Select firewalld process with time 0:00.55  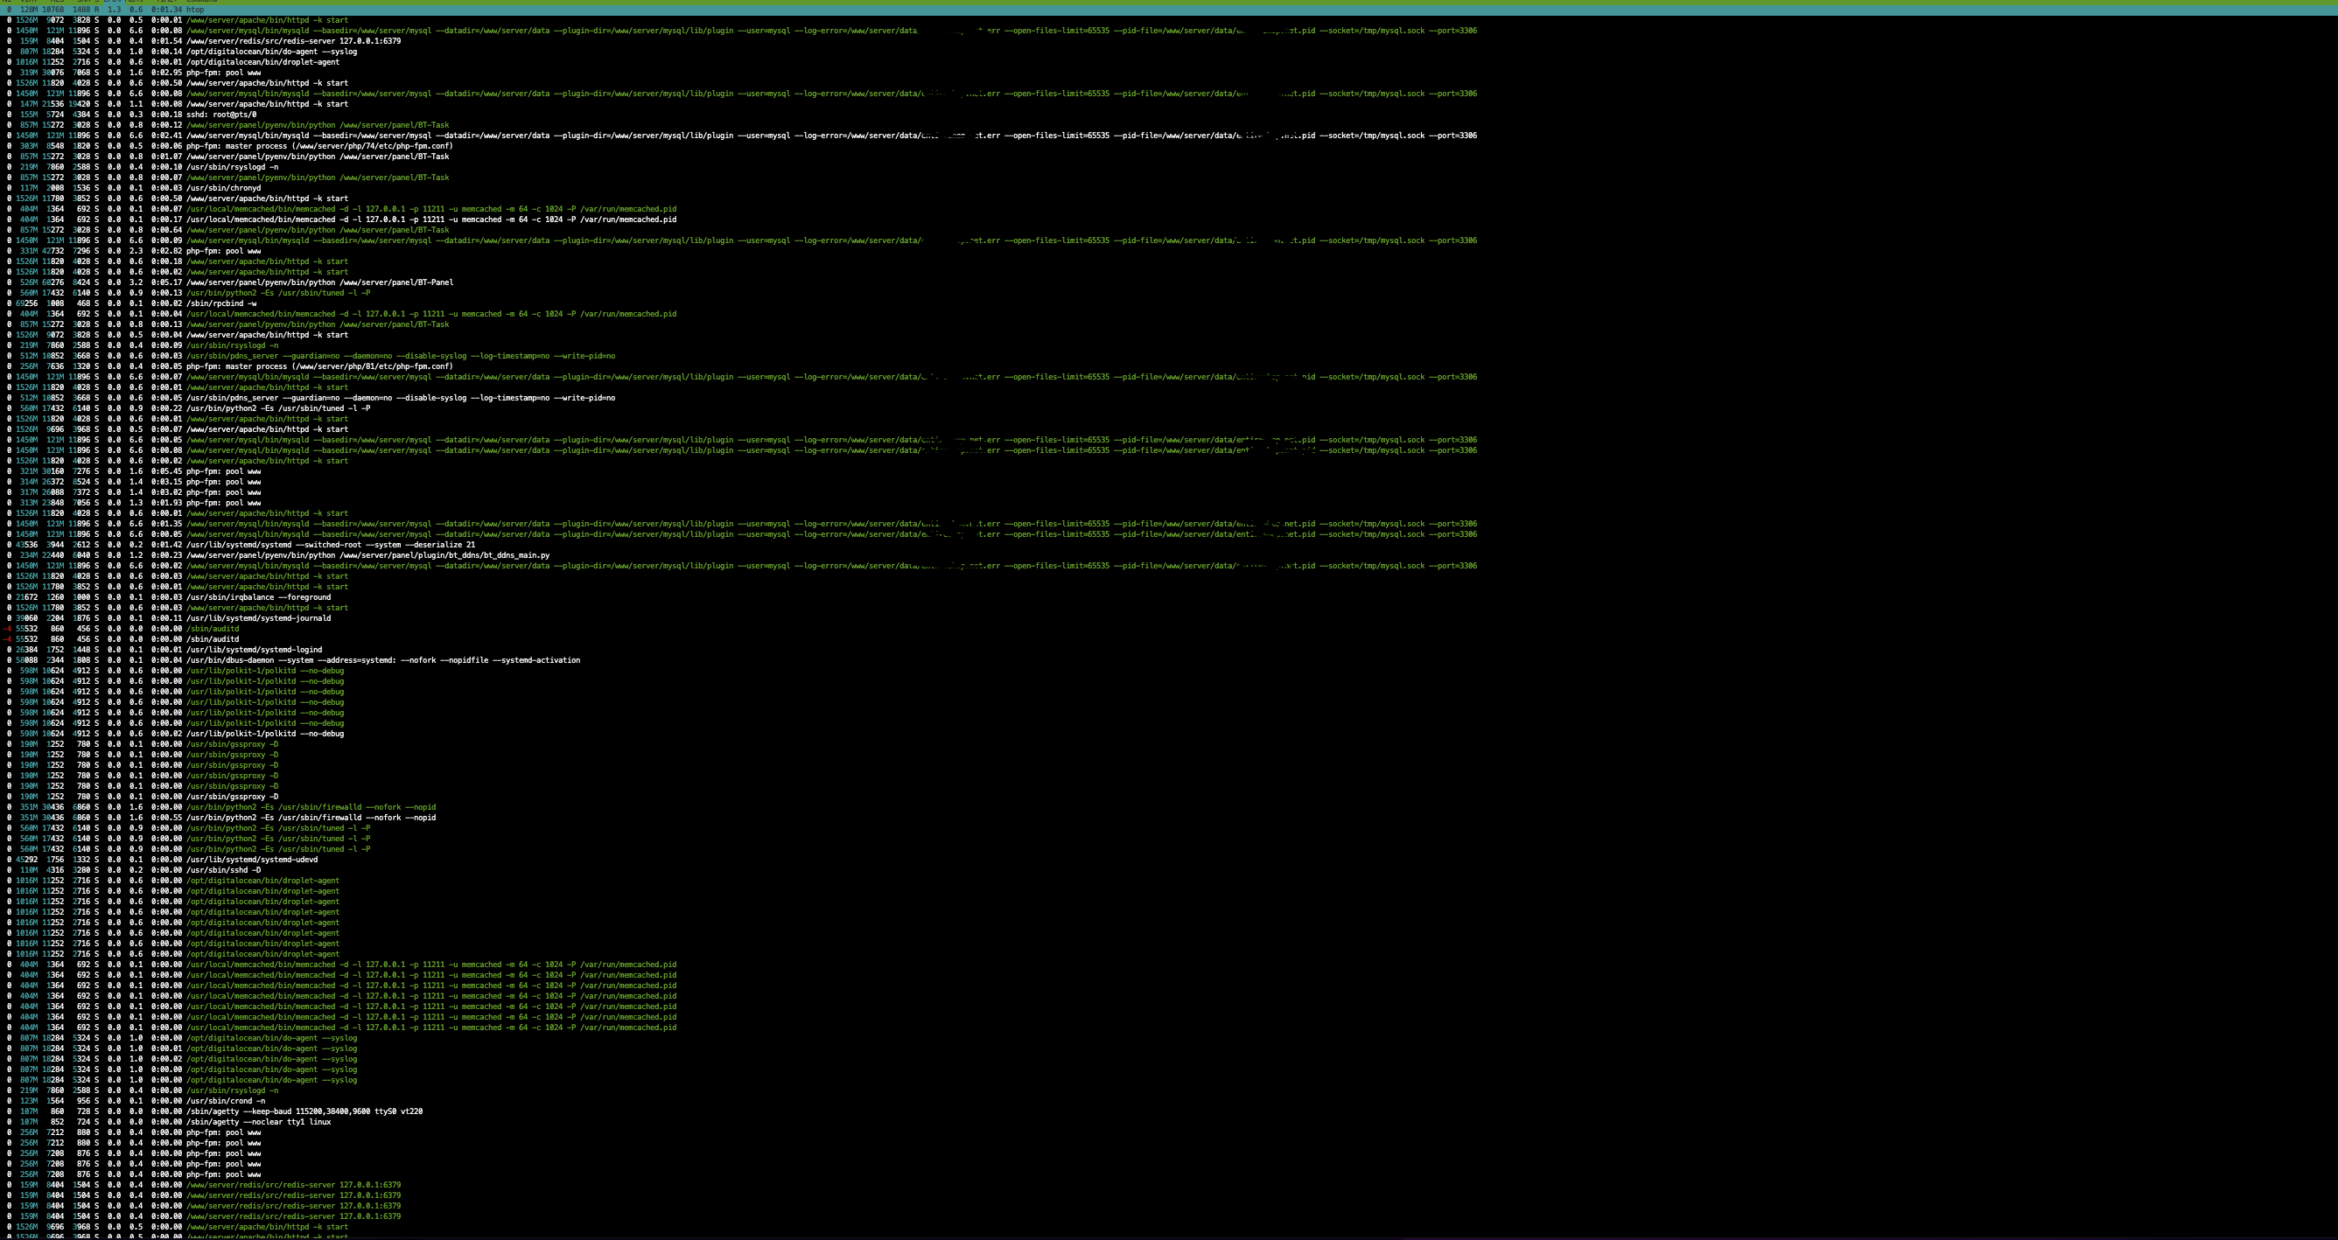pyautogui.click(x=311, y=818)
